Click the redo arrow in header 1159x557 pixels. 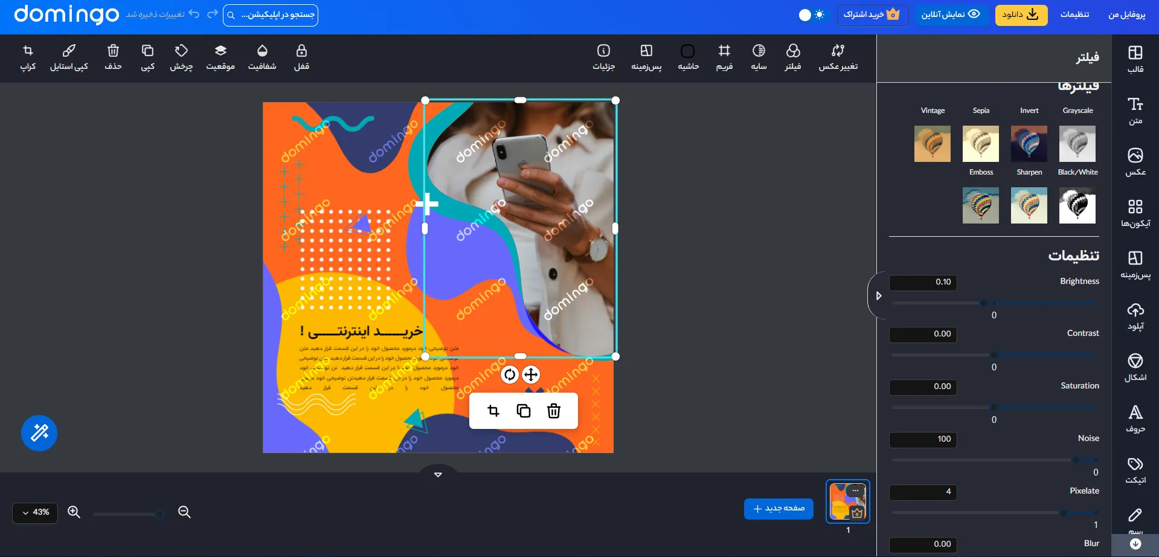coord(212,14)
